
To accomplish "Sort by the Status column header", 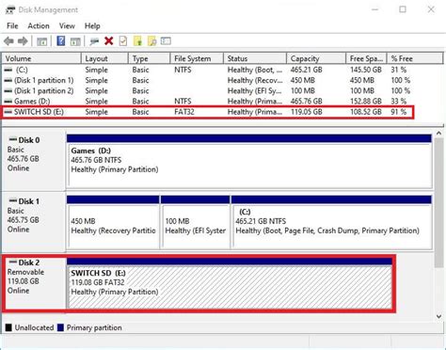I will coord(255,58).
